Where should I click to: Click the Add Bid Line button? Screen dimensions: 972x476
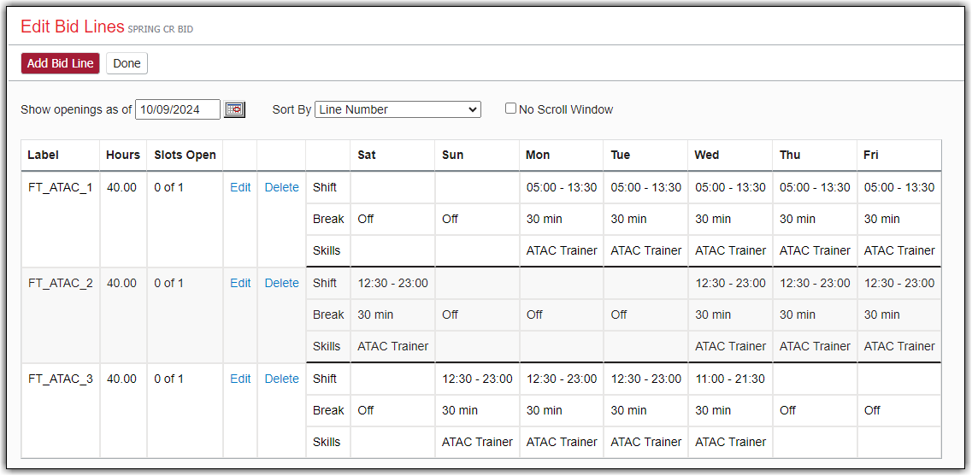(60, 63)
